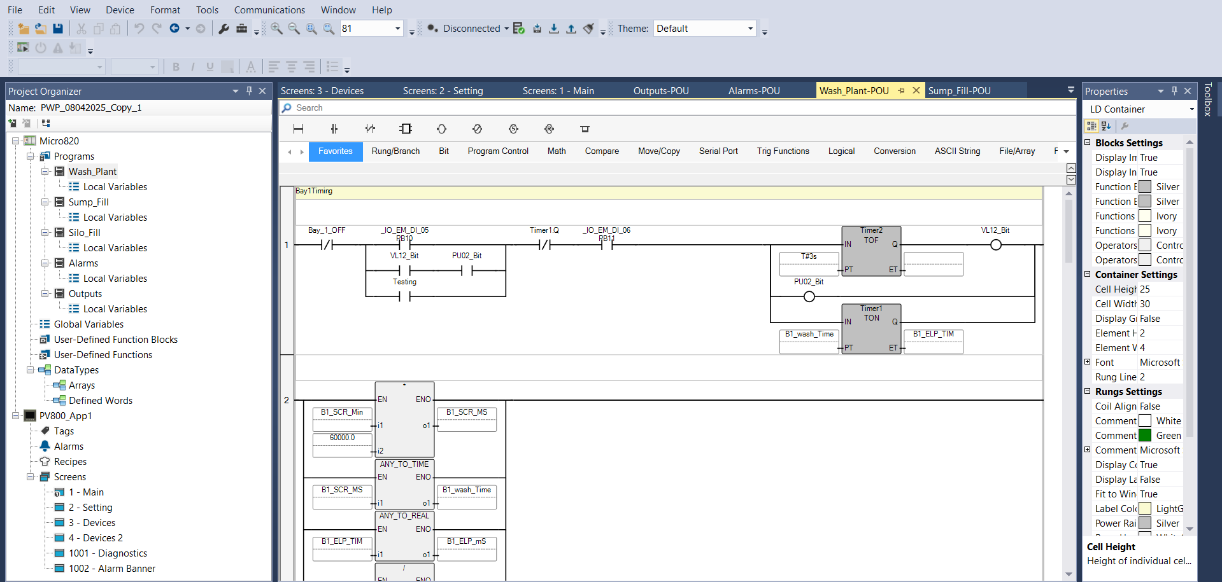Screen dimensions: 1222x582
Task: Click the Zoom In magnifier icon
Action: click(276, 29)
